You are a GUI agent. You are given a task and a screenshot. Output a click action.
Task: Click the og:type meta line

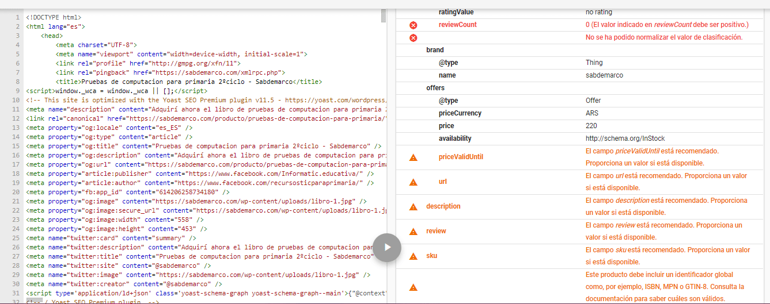tap(109, 137)
